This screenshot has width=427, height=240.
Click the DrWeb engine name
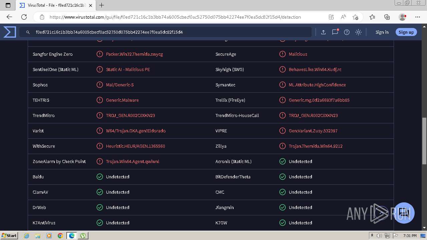pyautogui.click(x=39, y=207)
